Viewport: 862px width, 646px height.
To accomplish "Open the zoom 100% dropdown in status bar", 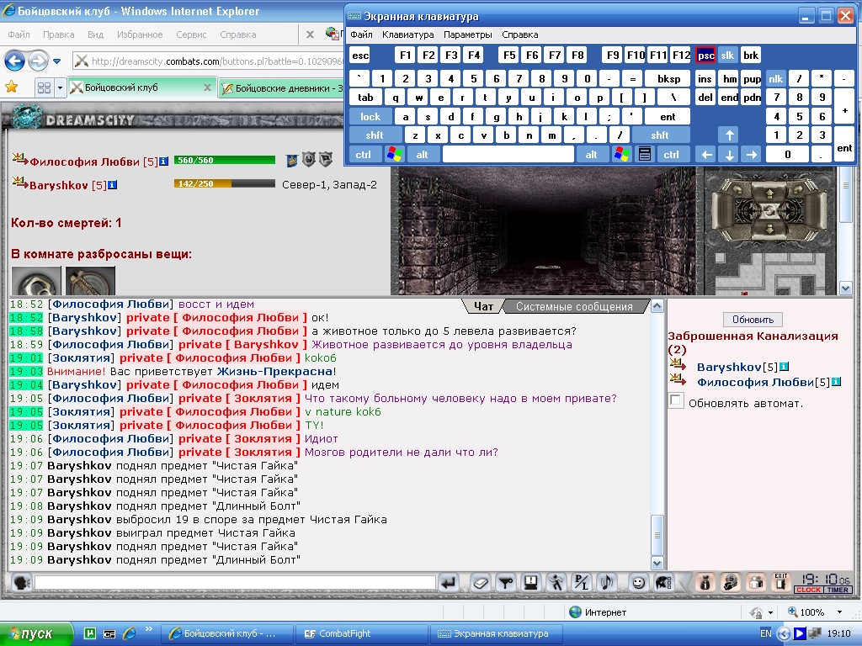I will (x=839, y=612).
